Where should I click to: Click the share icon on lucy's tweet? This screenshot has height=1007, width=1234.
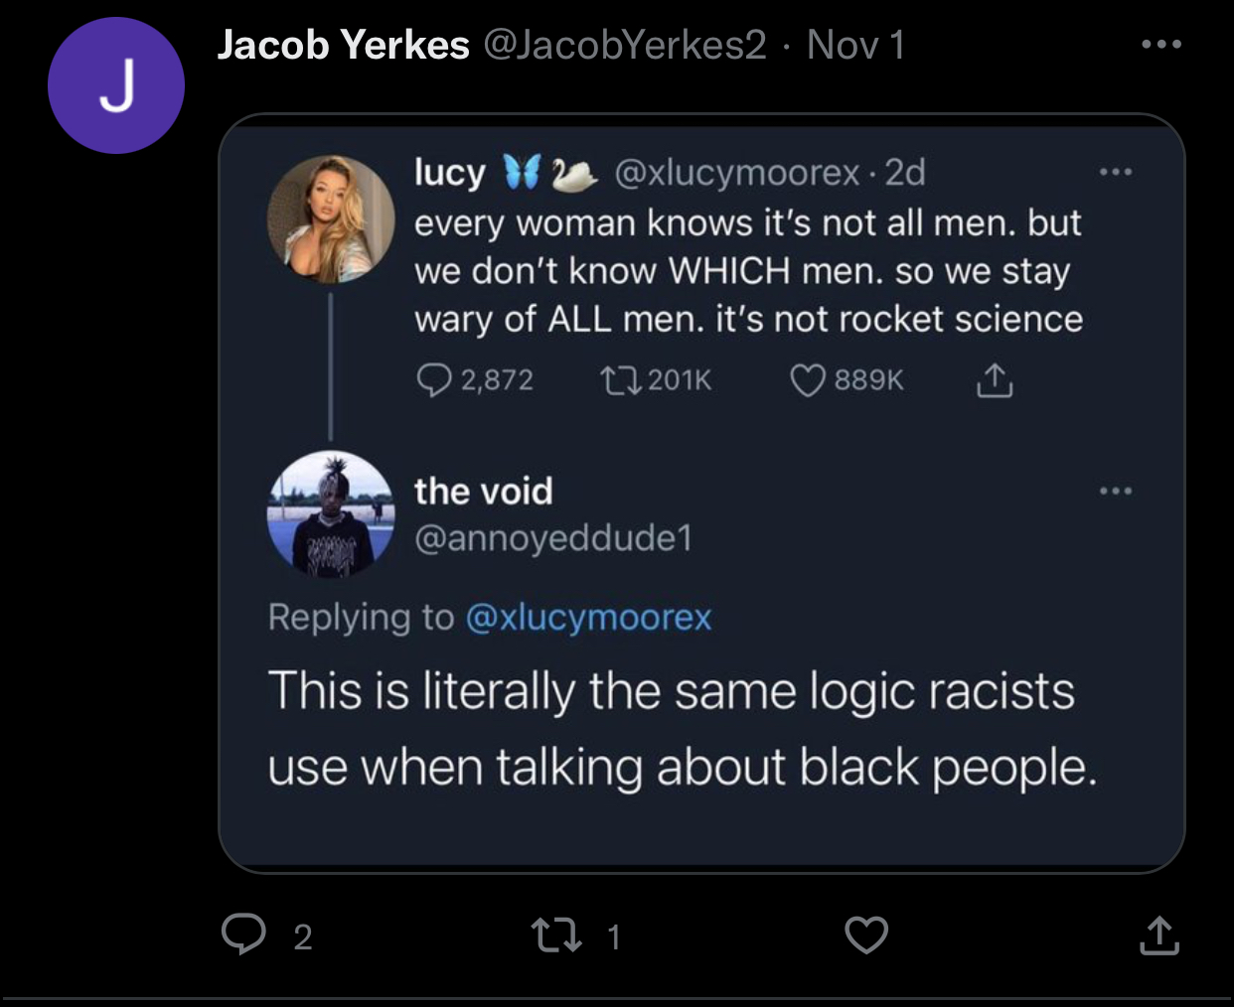tap(995, 379)
